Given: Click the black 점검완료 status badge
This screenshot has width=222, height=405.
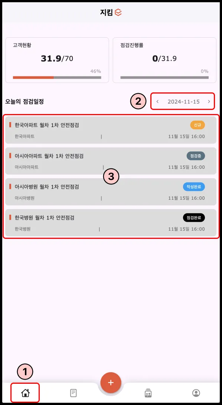Looking at the screenshot, I should click(194, 218).
